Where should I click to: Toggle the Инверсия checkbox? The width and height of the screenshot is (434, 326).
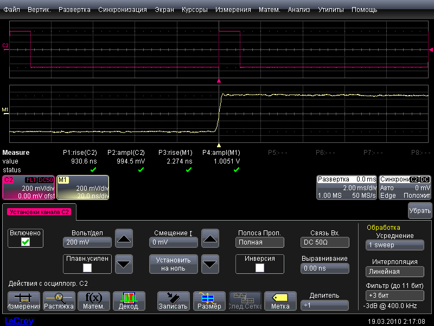[x=260, y=267]
